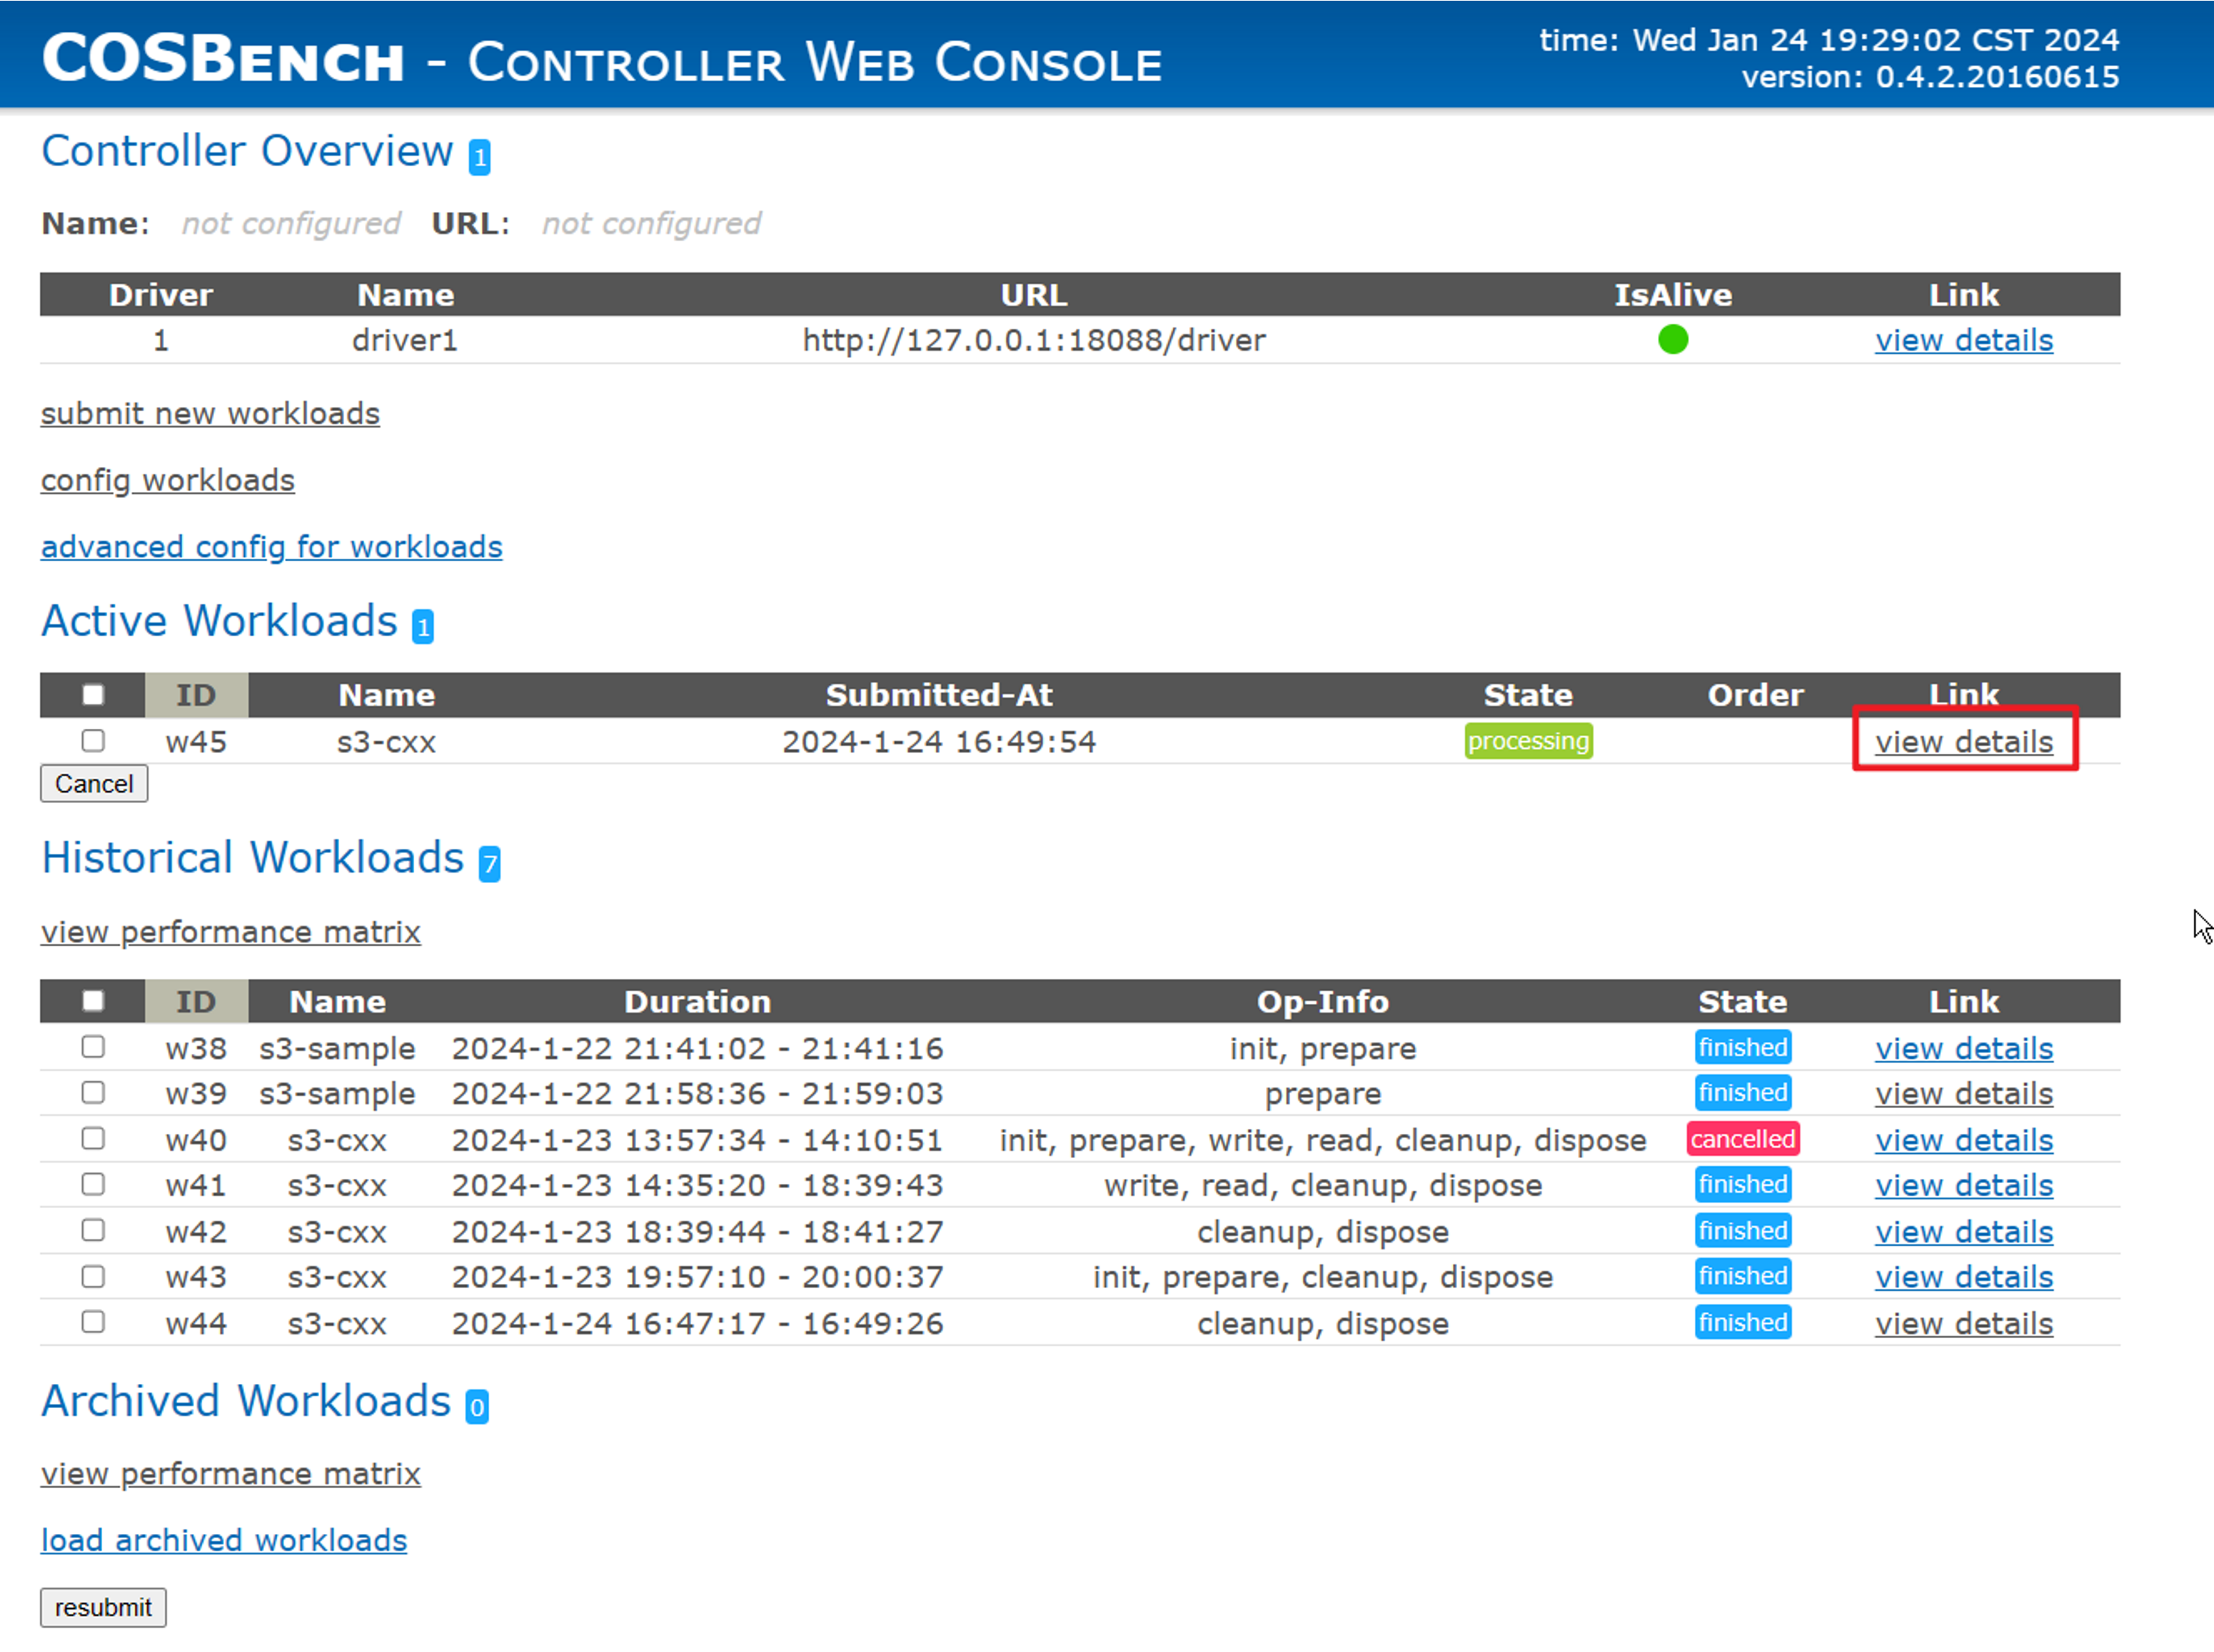View details of workload w39
The height and width of the screenshot is (1652, 2214).
[x=1963, y=1094]
